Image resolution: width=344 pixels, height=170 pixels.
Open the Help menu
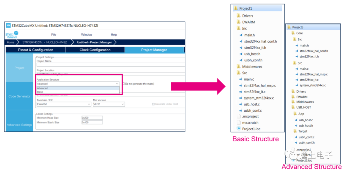[114, 35]
